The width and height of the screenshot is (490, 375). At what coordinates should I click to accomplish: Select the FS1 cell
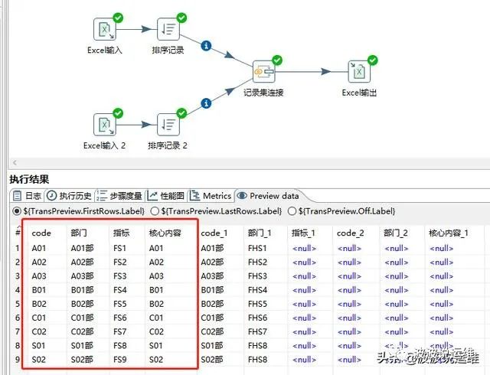[119, 248]
